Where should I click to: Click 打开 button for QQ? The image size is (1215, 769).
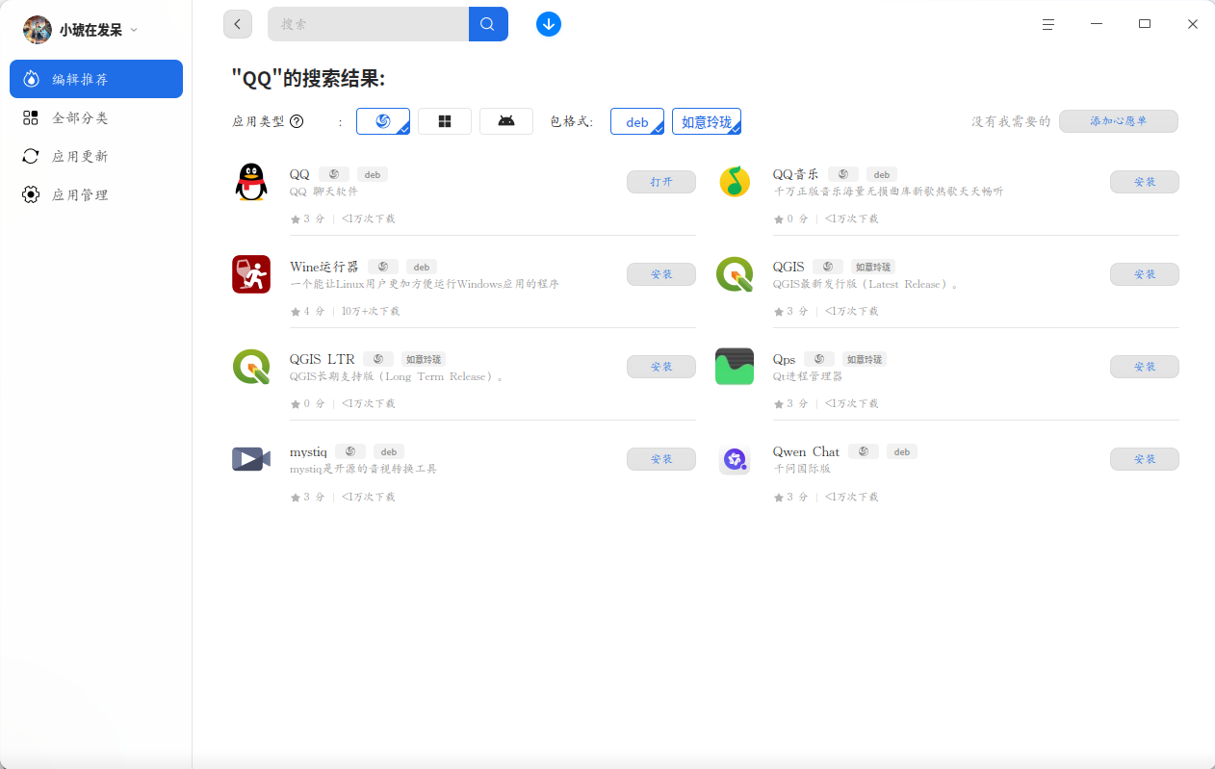[x=661, y=182]
